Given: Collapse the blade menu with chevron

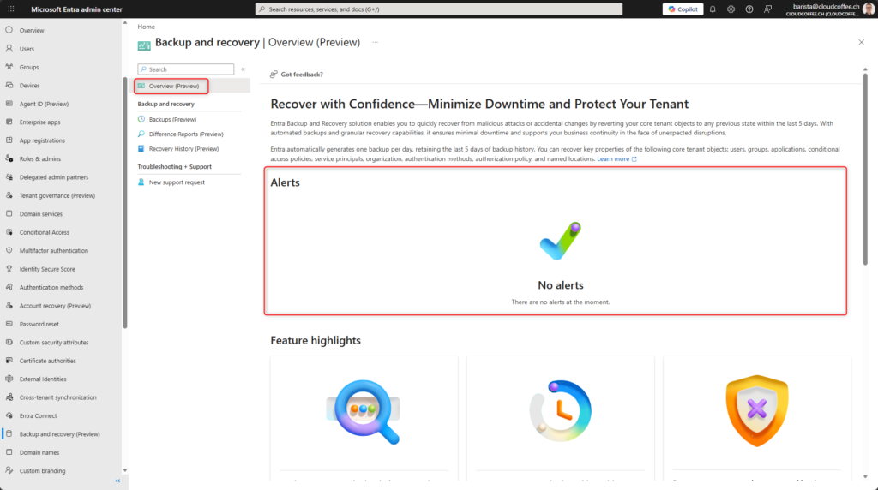Looking at the screenshot, I should 243,69.
